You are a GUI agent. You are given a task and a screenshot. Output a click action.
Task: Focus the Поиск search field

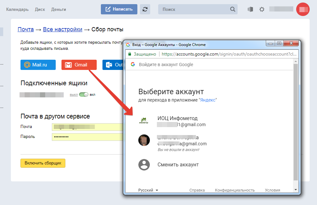tap(198, 9)
